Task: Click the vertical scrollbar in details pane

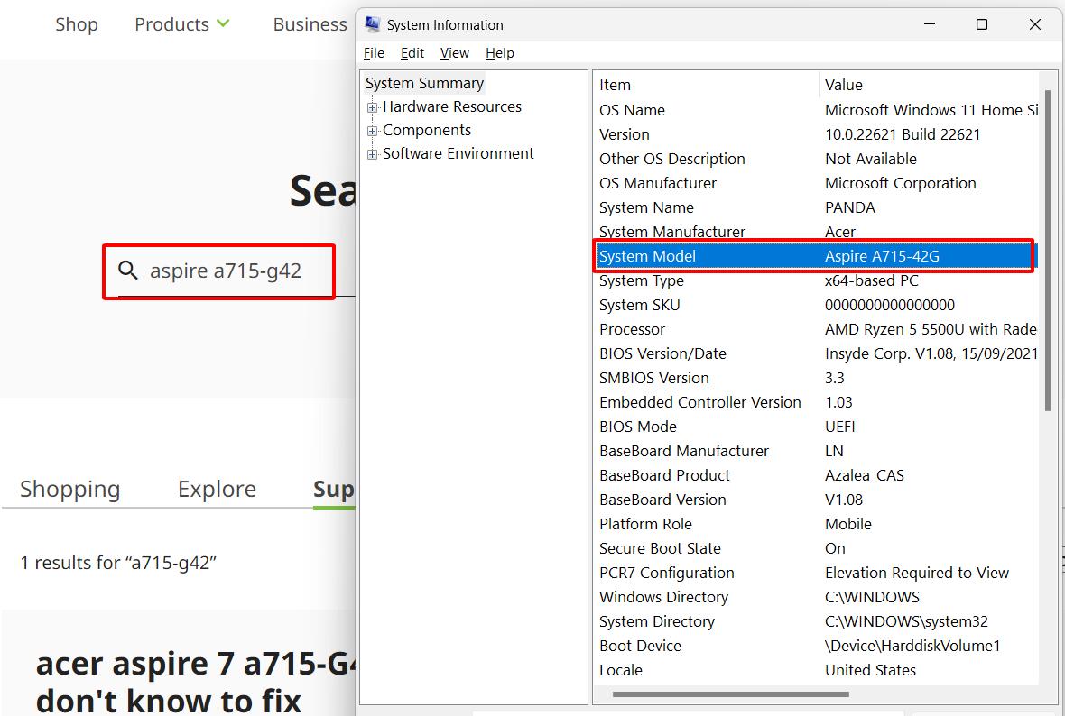Action: click(1048, 251)
